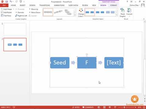The height and width of the screenshot is (109, 146).
Task: Click the spell check status bar icon
Action: pyautogui.click(x=14, y=107)
